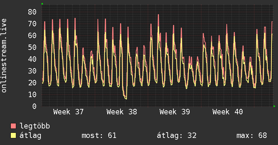Click the 'most: 61' current value
278x145 pixels.
pos(99,136)
